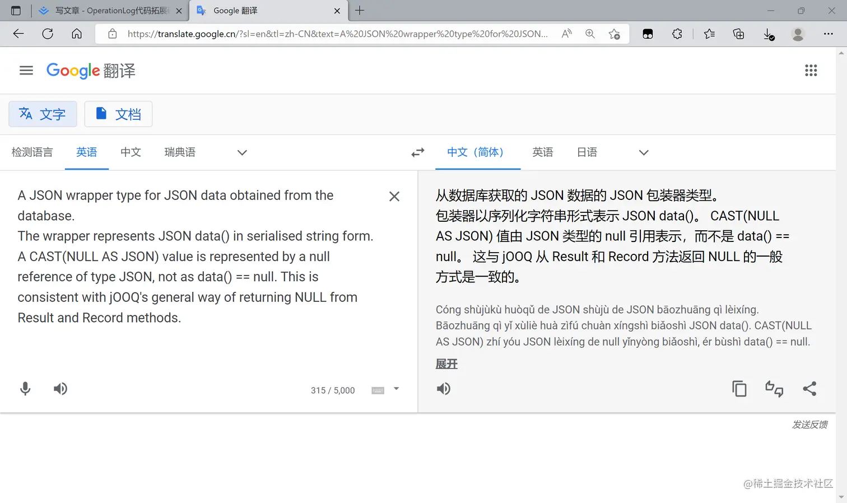
Task: Switch to 文档 document translation mode
Action: coord(118,114)
